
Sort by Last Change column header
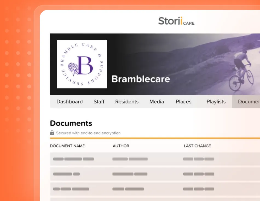pyautogui.click(x=197, y=146)
